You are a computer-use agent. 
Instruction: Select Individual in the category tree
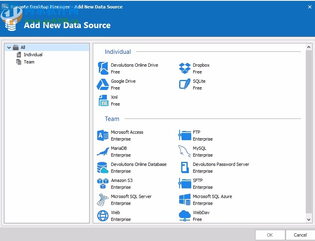pyautogui.click(x=33, y=55)
